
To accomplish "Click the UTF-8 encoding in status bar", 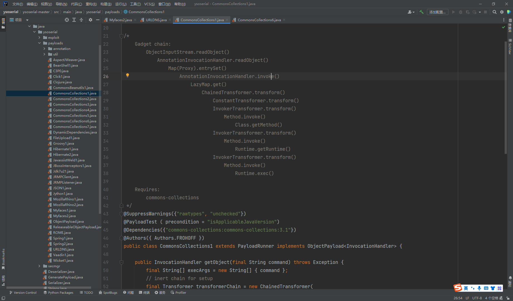I will tap(477, 298).
